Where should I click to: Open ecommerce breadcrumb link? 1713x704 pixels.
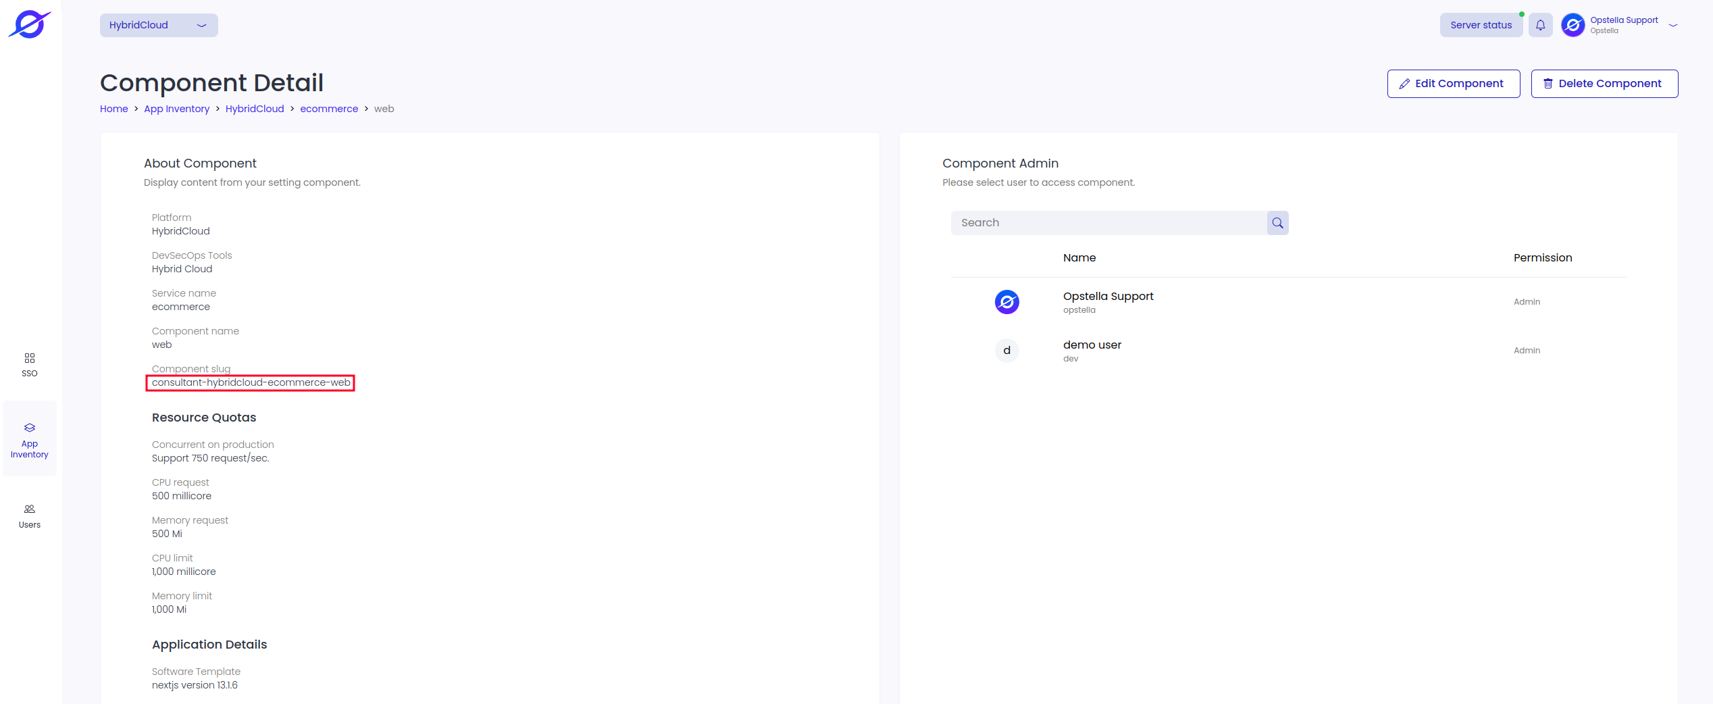pyautogui.click(x=329, y=109)
